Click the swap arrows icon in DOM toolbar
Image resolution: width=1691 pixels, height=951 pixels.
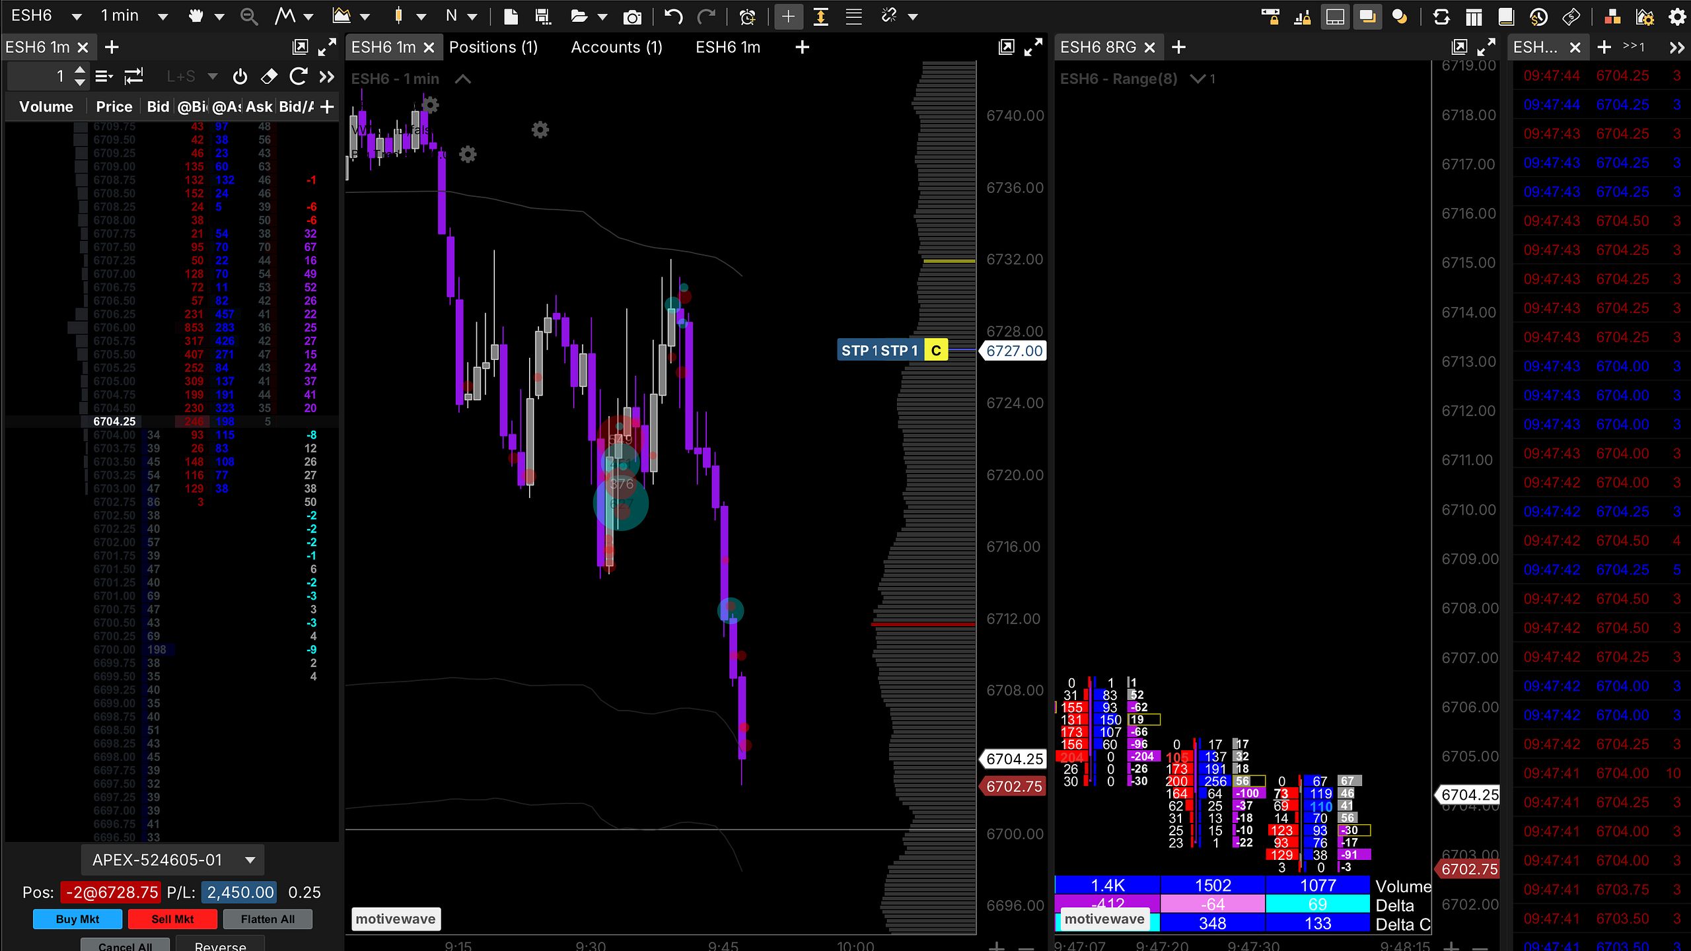tap(133, 77)
